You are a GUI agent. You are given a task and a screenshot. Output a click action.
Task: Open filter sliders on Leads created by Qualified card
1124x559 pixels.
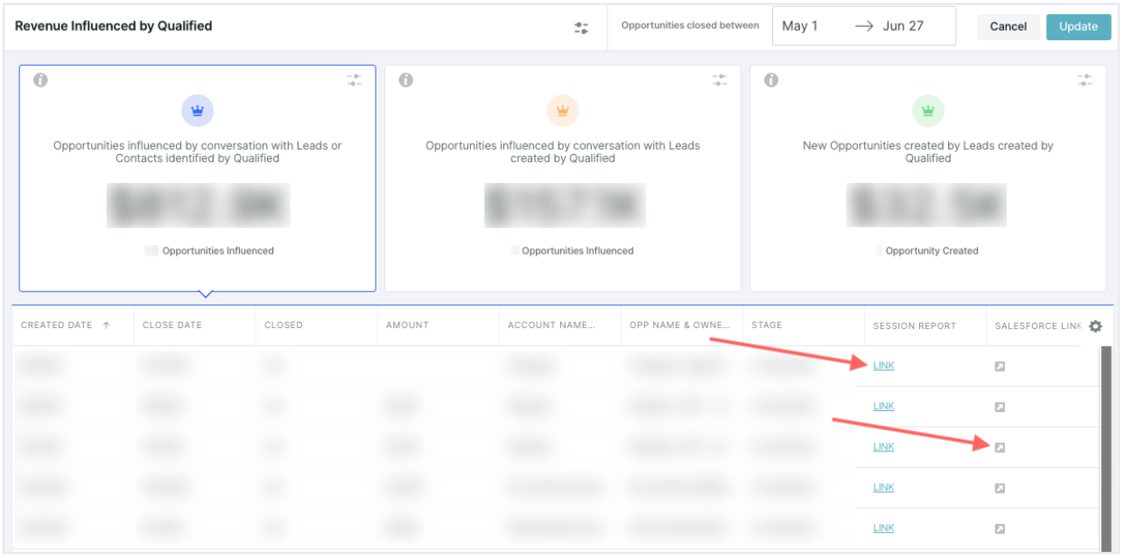click(720, 80)
